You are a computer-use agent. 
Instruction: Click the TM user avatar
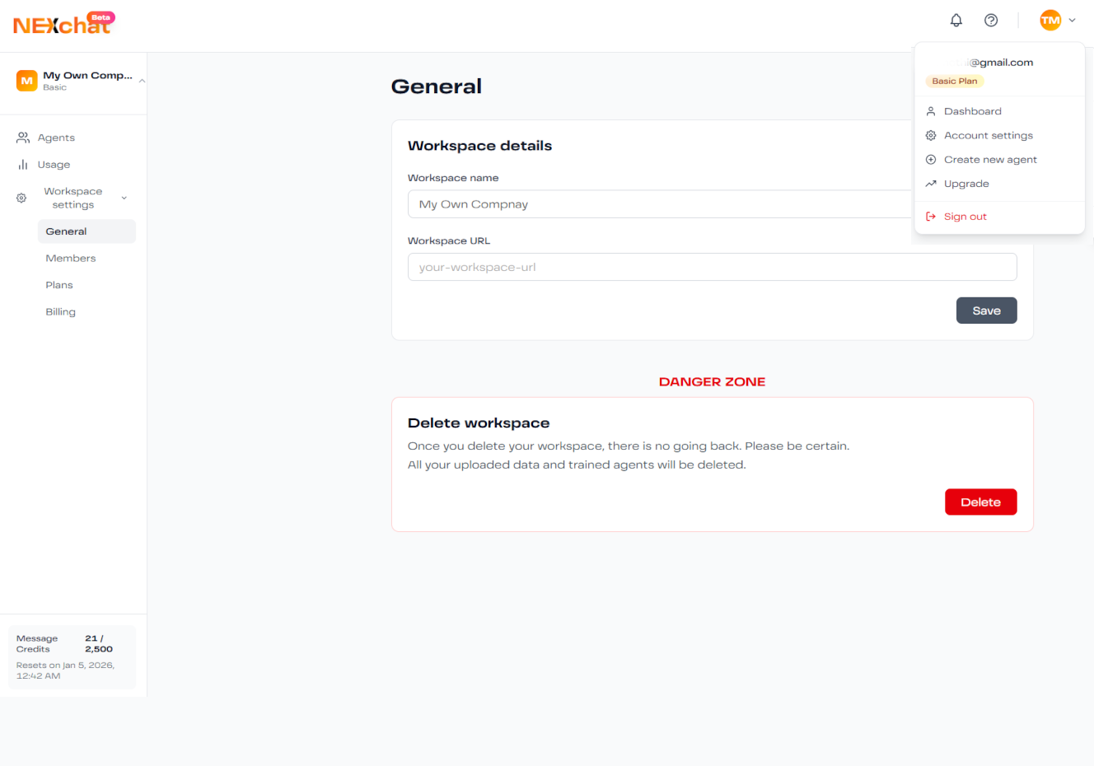(1050, 21)
